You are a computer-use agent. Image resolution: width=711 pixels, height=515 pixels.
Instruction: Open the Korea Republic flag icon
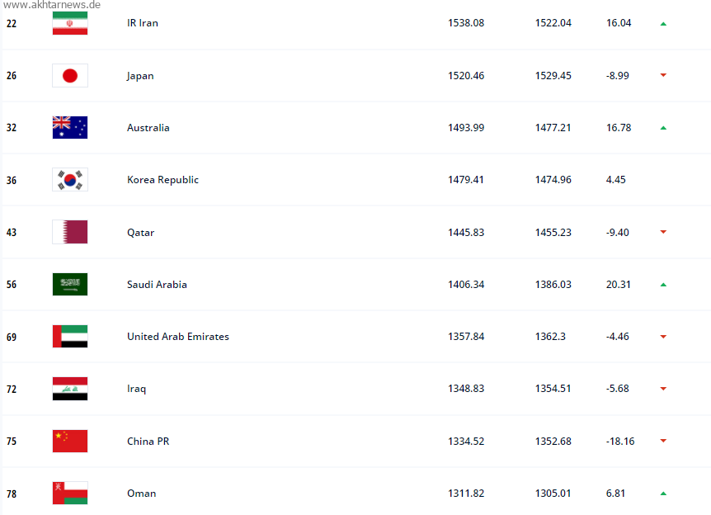click(x=70, y=180)
